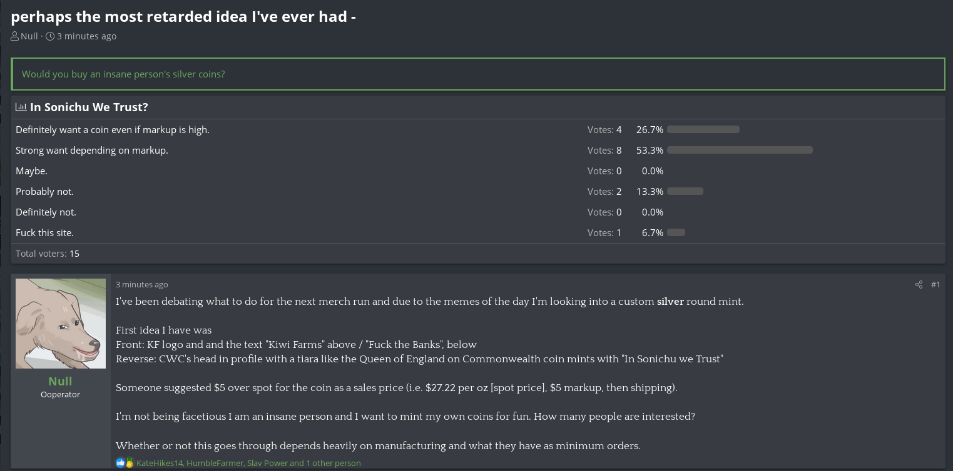Image resolution: width=953 pixels, height=471 pixels.
Task: Click the user icon next to Null
Action: pos(15,36)
